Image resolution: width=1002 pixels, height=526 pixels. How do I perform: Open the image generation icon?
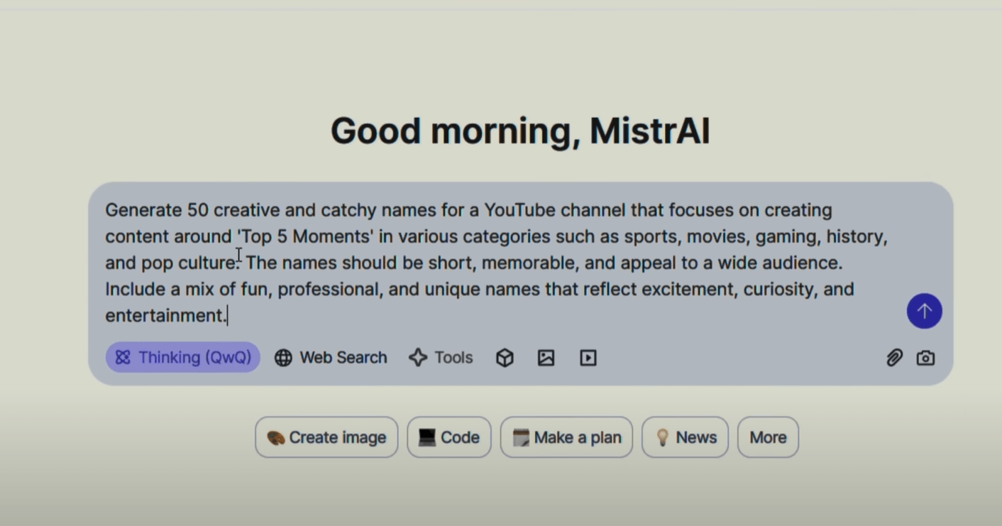[x=546, y=358]
